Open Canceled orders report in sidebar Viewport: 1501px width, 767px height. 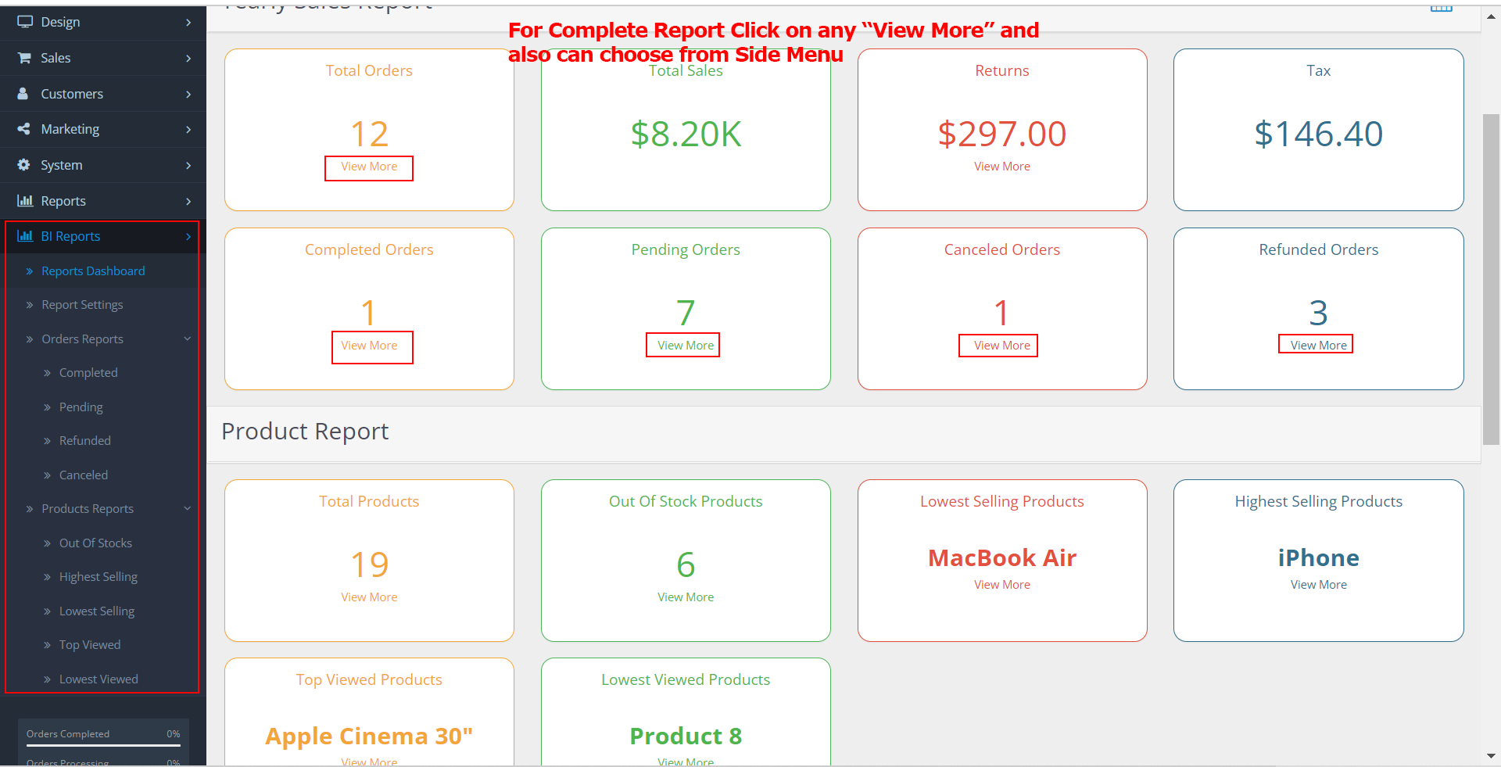tap(84, 475)
